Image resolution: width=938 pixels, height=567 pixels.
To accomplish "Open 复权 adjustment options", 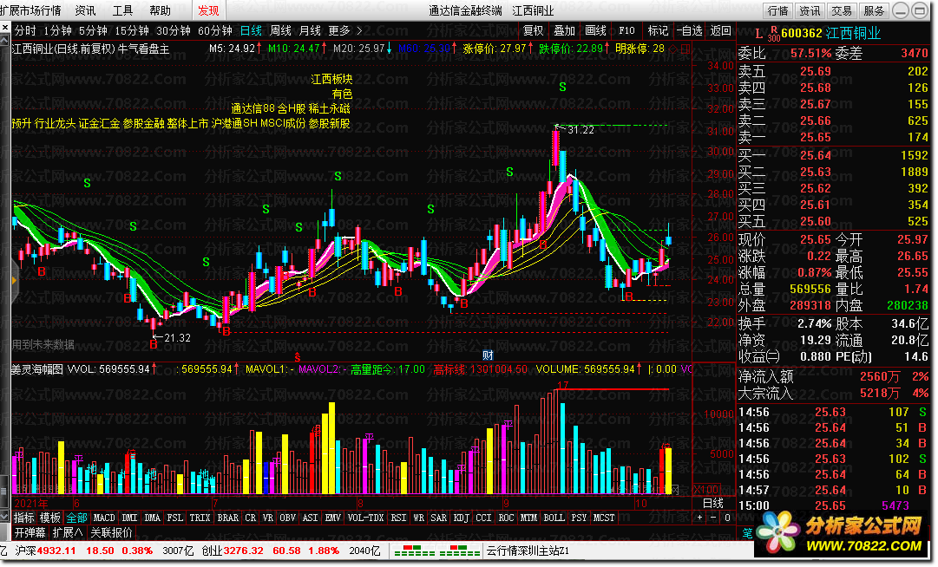I will click(533, 30).
